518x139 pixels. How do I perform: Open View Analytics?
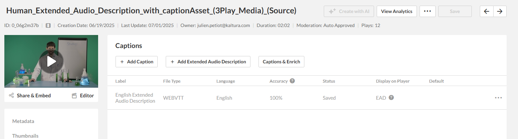point(396,11)
